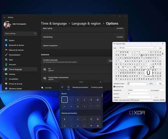168x139 pixels.
Task: Insert the °C symbol
Action: [x=91, y=119]
